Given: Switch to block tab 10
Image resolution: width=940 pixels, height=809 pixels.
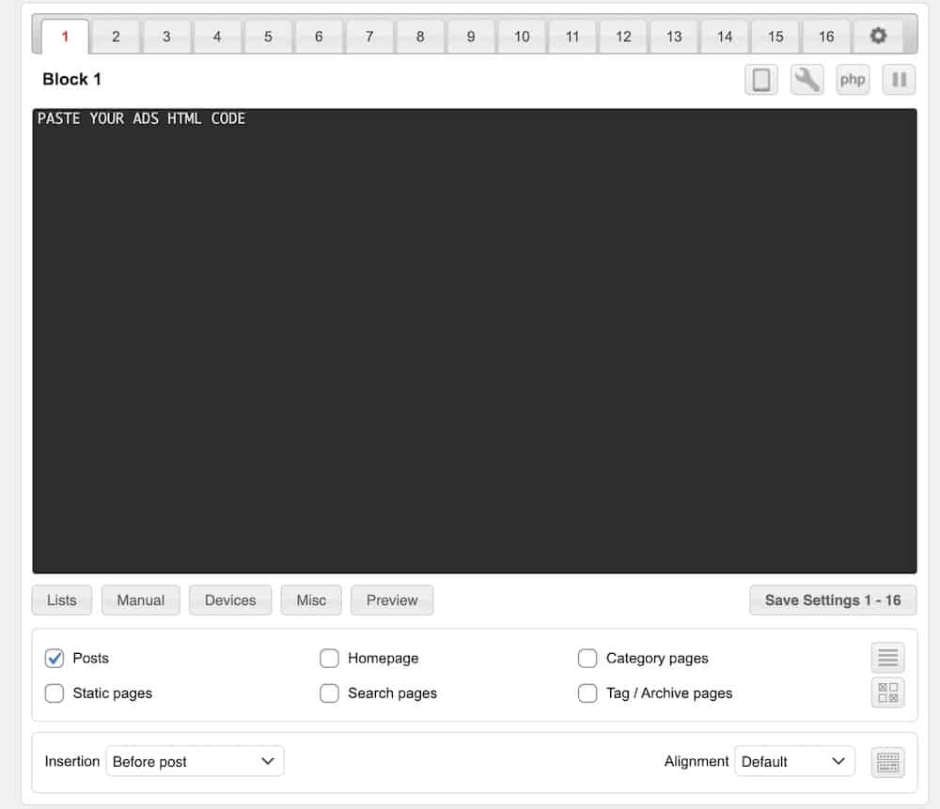Looking at the screenshot, I should click(522, 37).
